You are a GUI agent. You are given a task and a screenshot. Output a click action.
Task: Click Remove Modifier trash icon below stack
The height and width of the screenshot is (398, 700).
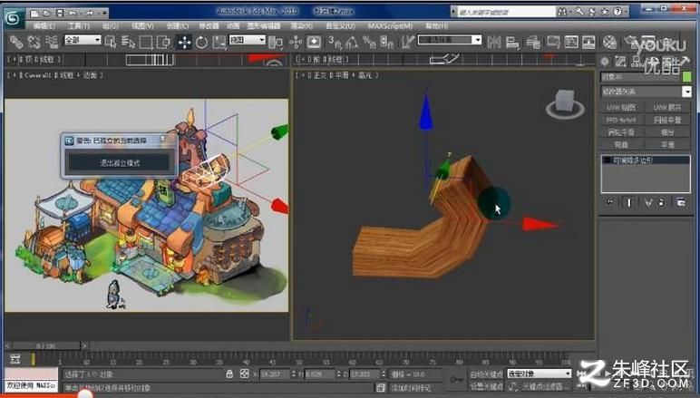coord(661,202)
